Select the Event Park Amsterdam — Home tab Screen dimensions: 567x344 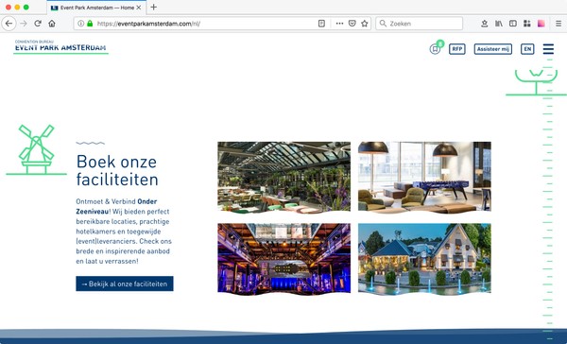(x=96, y=8)
